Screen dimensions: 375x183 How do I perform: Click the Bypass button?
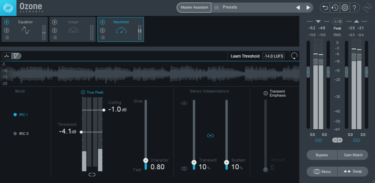coord(322,155)
